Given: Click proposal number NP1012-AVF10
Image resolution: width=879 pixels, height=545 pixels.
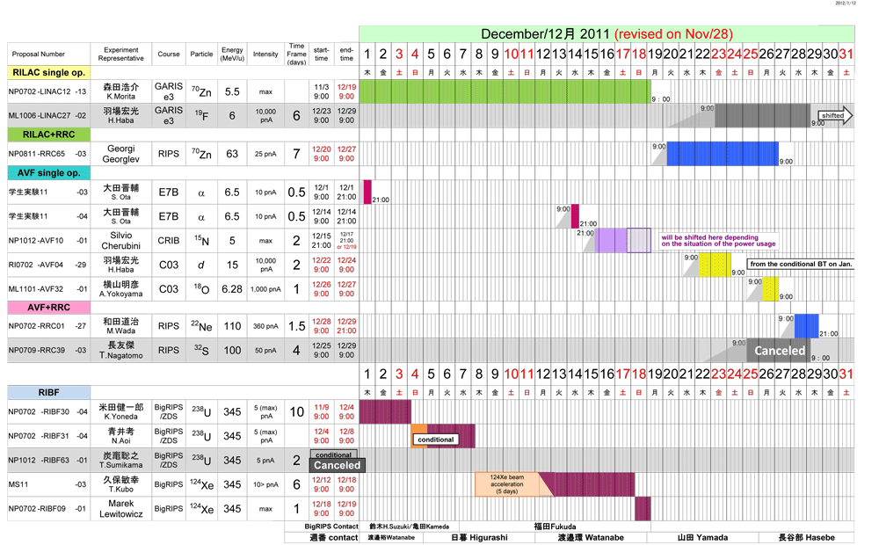Looking at the screenshot, I should (47, 241).
